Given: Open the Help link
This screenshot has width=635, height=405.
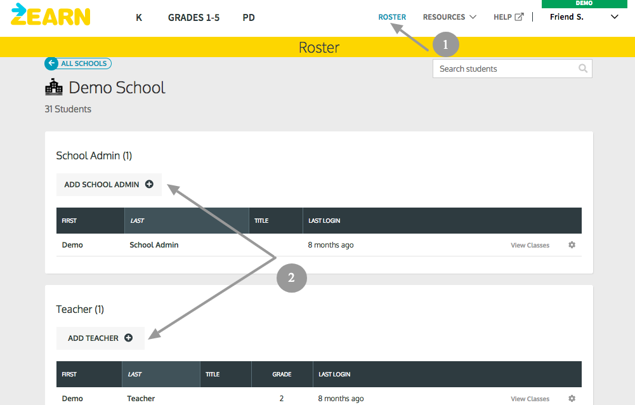Looking at the screenshot, I should click(508, 17).
